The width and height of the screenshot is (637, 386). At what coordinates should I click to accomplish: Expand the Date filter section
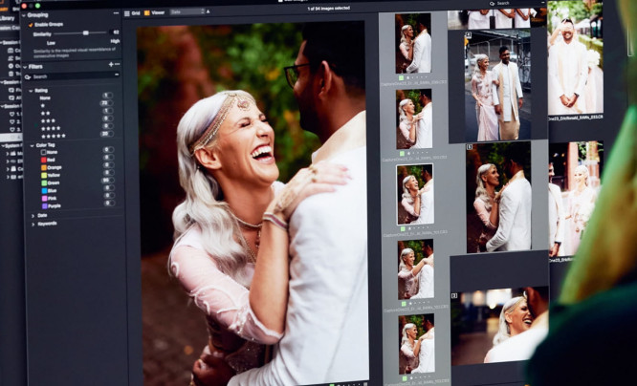pos(33,216)
